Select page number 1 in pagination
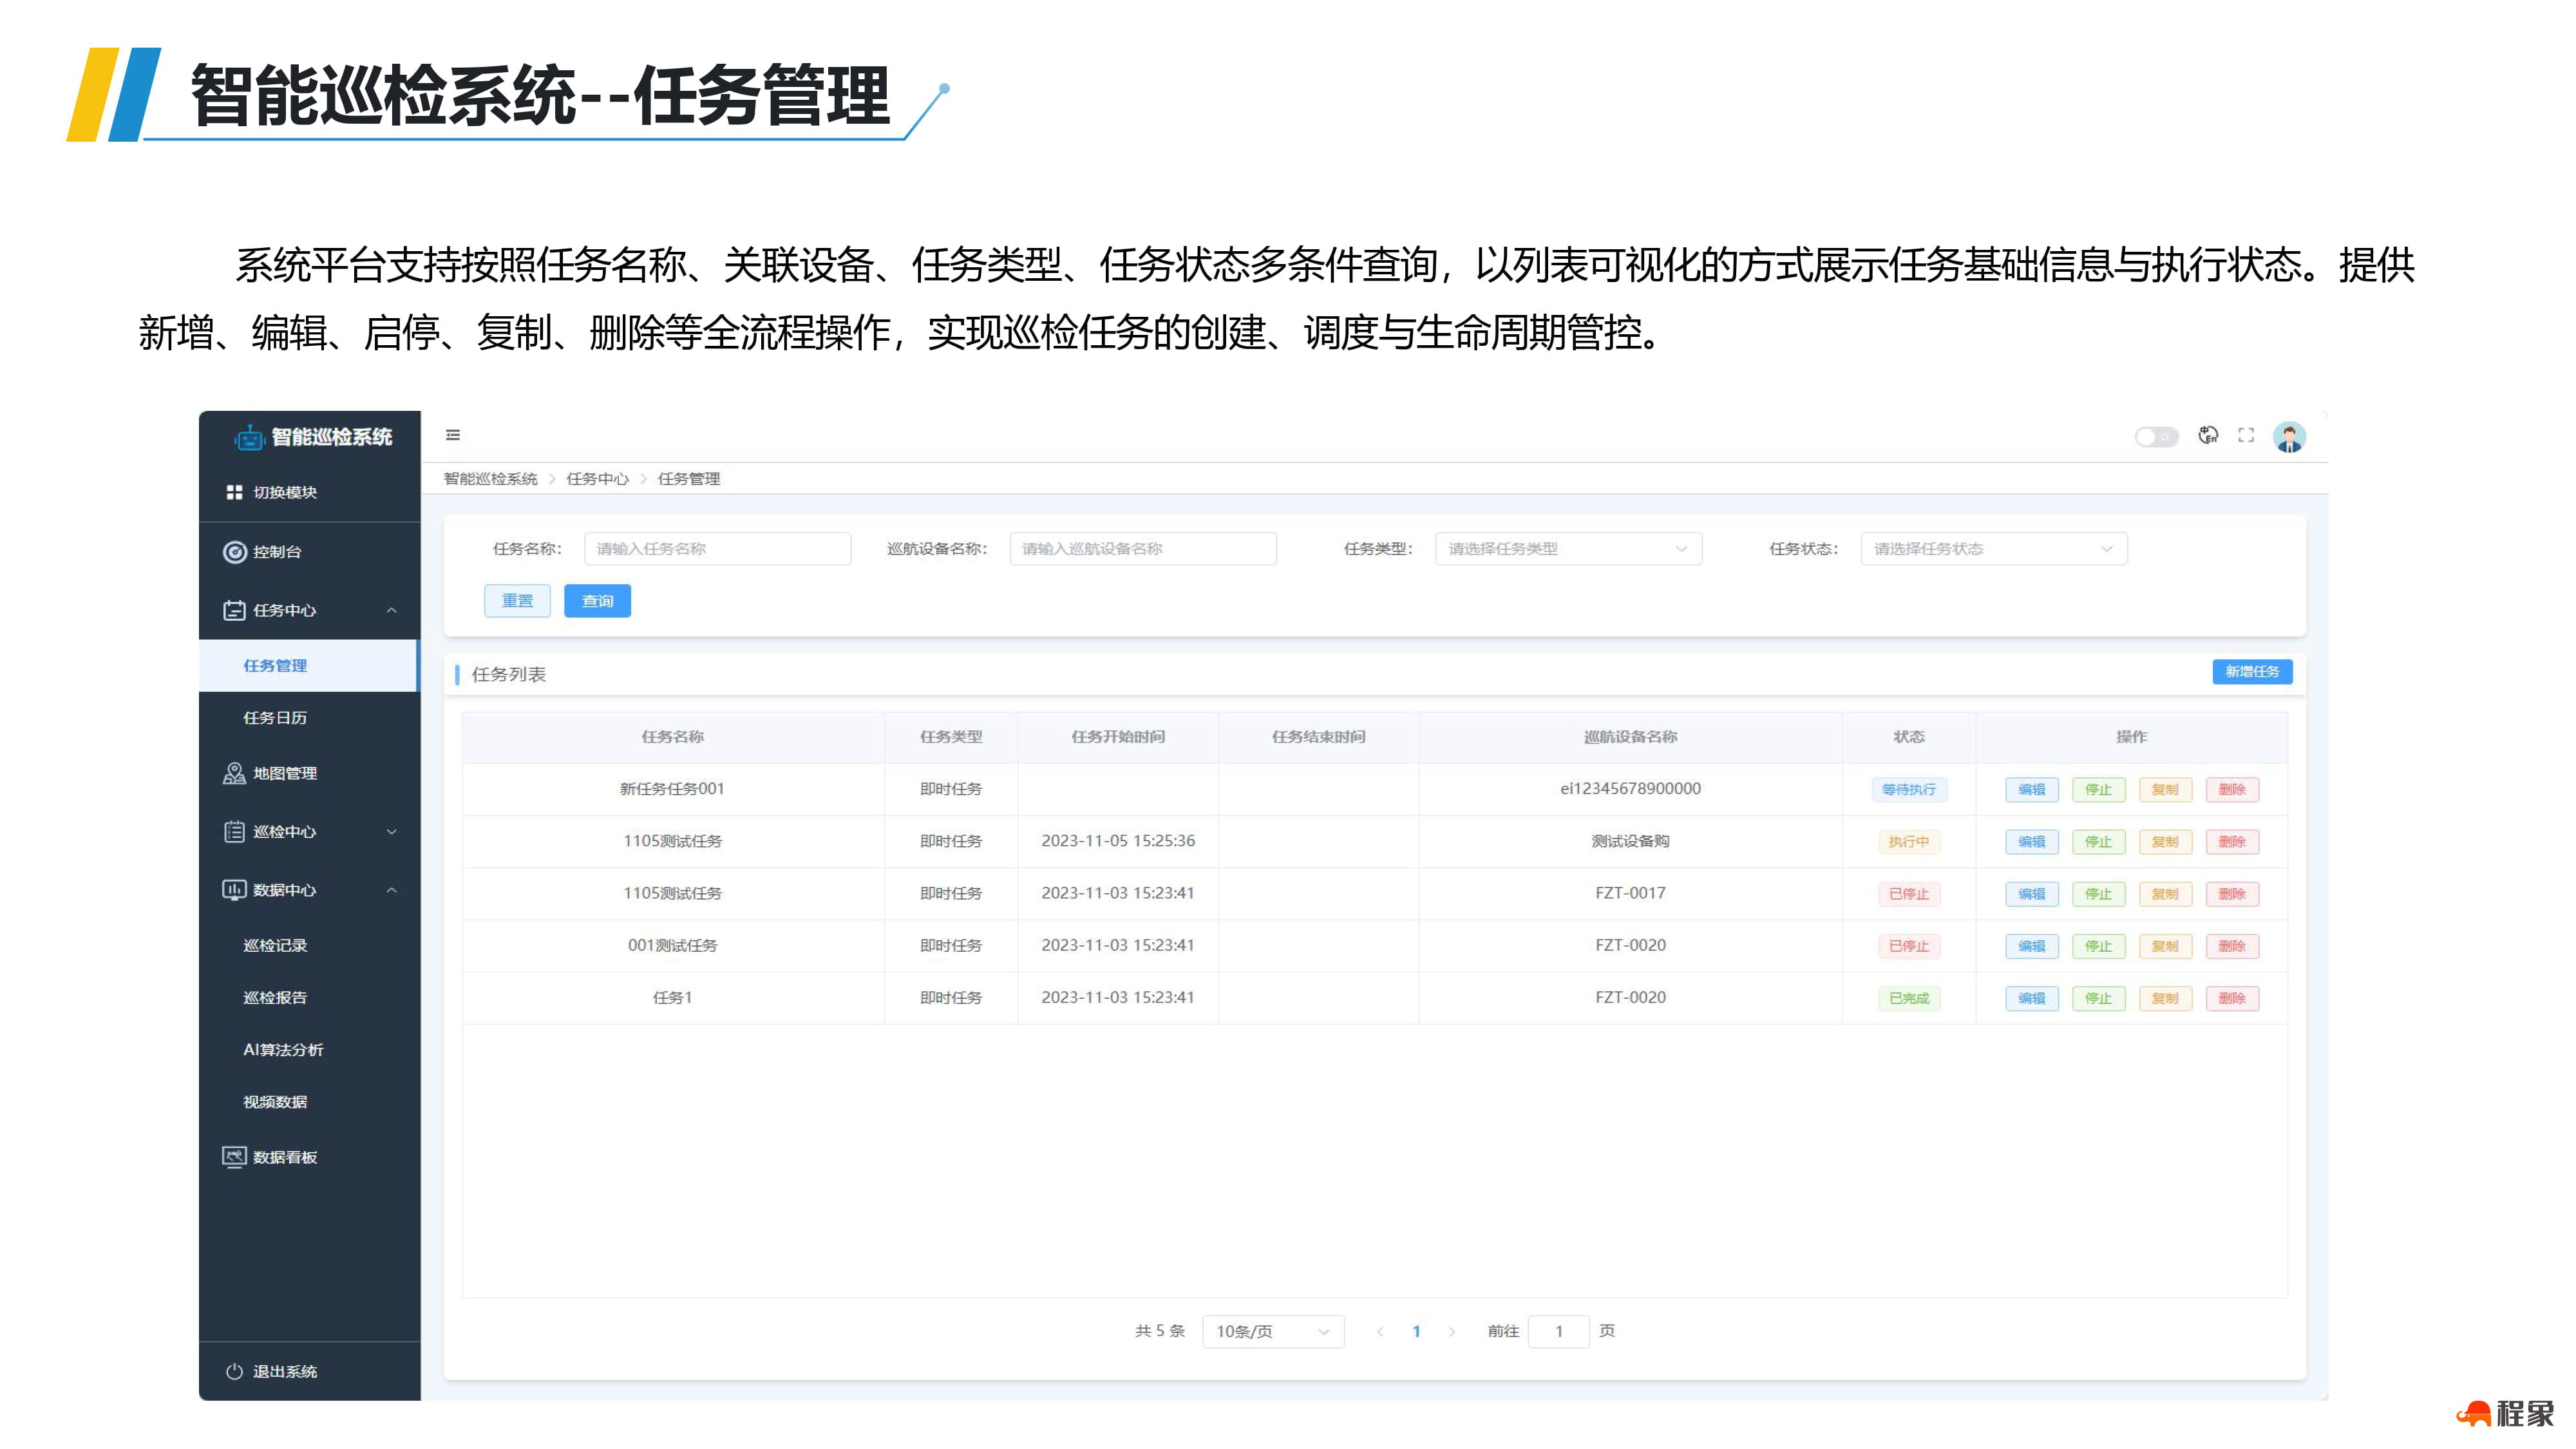Viewport: 2576px width, 1449px height. point(1416,1331)
